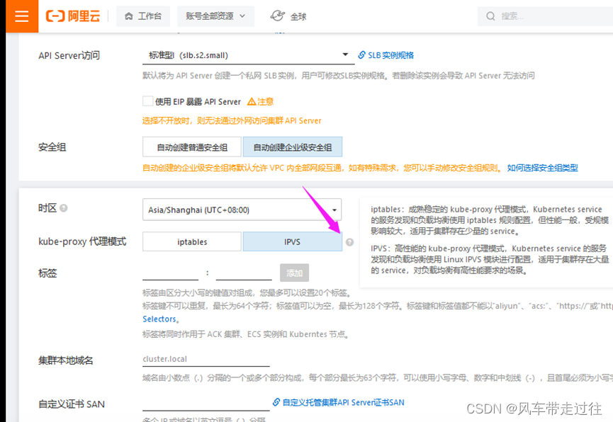Select 自动创建普通安全组 option
This screenshot has height=422, width=613.
pos(192,147)
